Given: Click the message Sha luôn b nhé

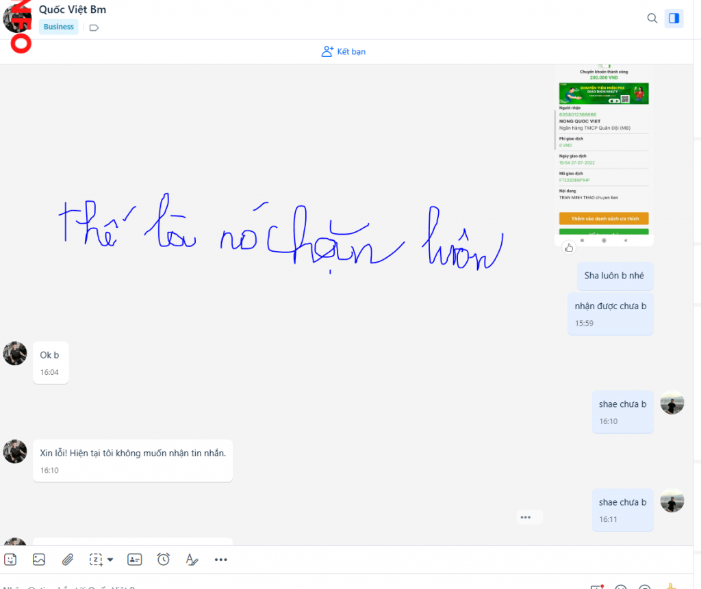Looking at the screenshot, I should 615,276.
